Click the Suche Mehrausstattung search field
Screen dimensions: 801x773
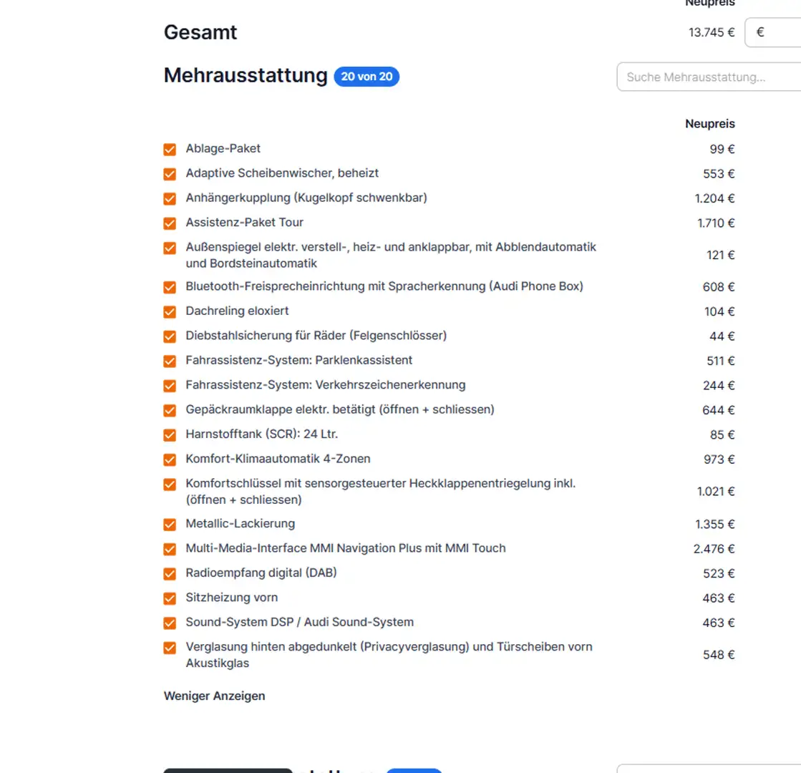click(709, 77)
